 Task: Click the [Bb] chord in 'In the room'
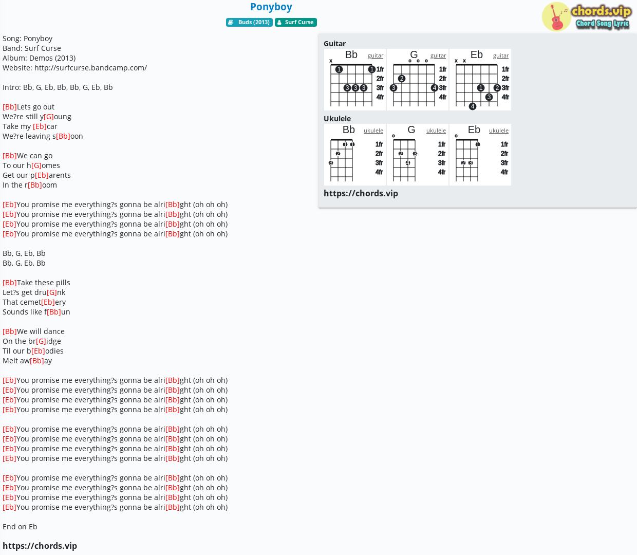tap(35, 185)
